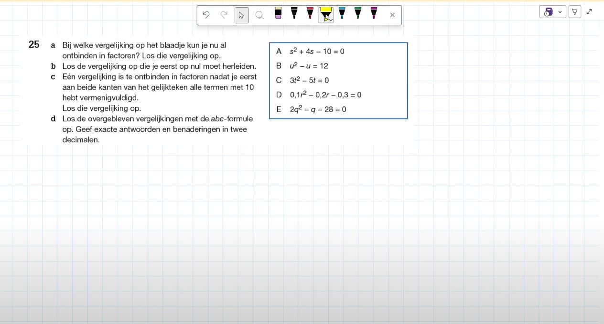This screenshot has width=604, height=324.
Task: Pick the eraser tool
Action: [x=278, y=13]
